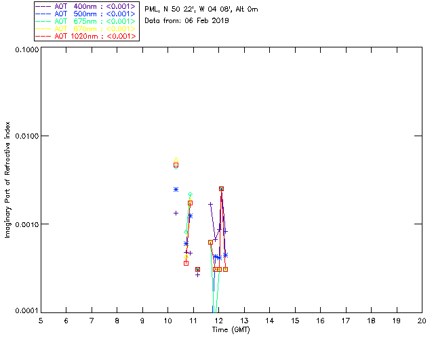Image resolution: width=434 pixels, height=347 pixels.
Task: Click the purple plus marker at 11.7 GMT
Action: [210, 204]
